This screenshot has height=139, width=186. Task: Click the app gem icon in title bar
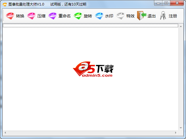coord(5,4)
